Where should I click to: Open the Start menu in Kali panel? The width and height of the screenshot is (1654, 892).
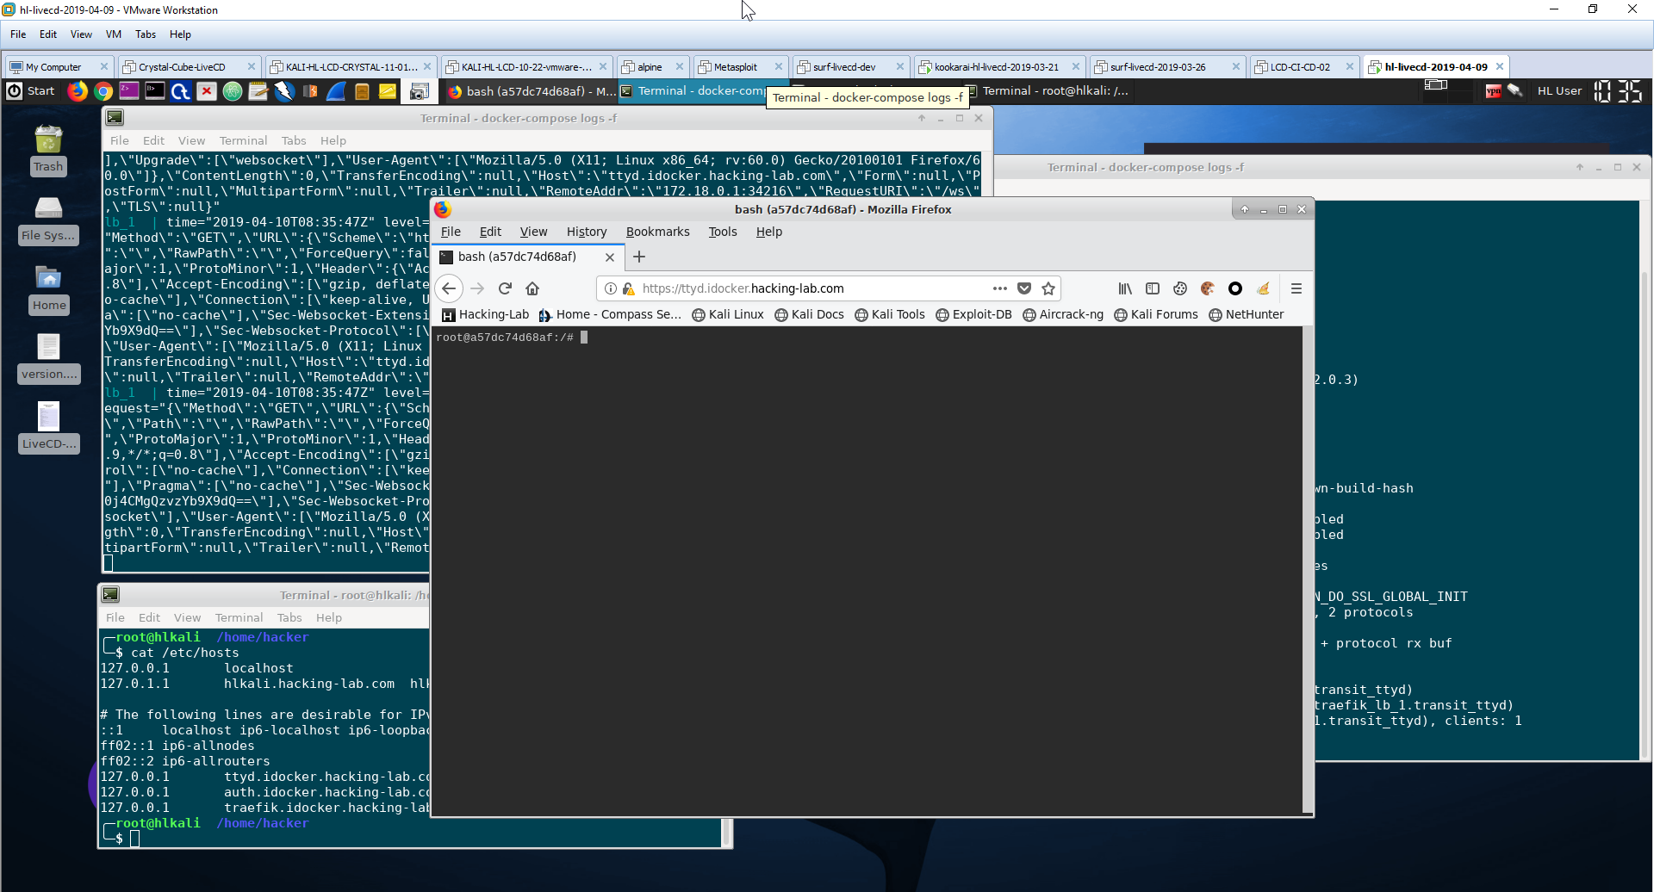pos(31,90)
